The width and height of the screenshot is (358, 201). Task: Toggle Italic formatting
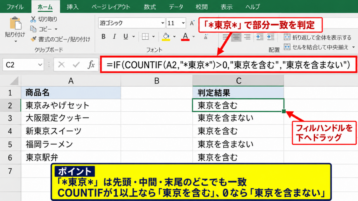click(114, 37)
